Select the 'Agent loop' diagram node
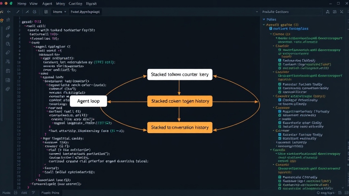The image size is (349, 196). [x=88, y=101]
